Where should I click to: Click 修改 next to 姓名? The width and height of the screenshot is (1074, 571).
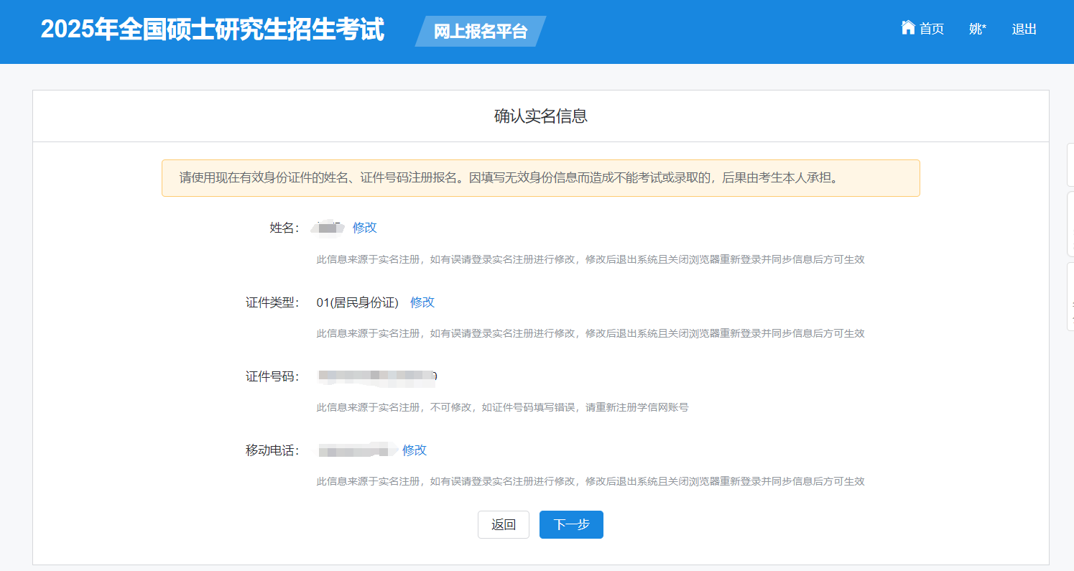pos(364,228)
